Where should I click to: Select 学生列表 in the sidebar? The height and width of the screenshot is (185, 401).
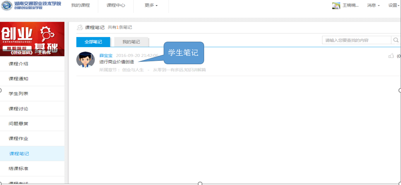(x=18, y=94)
